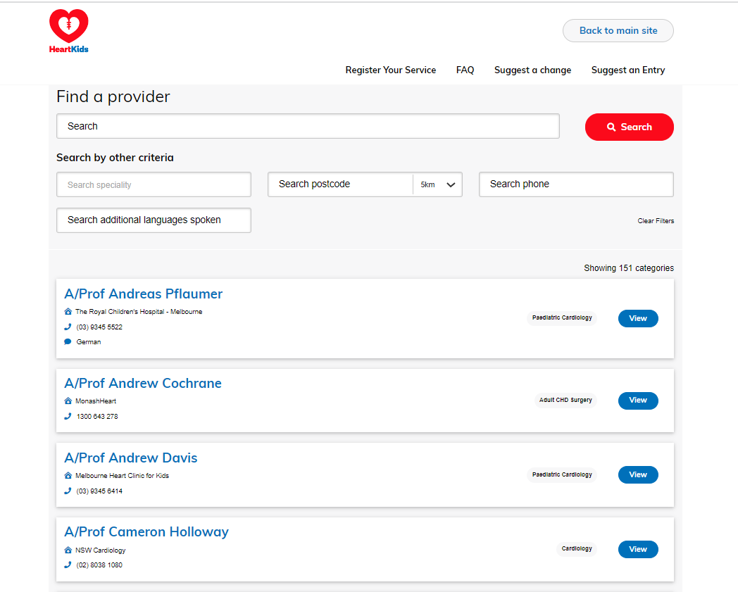View A/Prof Andrew Cochrane's profile

tap(637, 401)
